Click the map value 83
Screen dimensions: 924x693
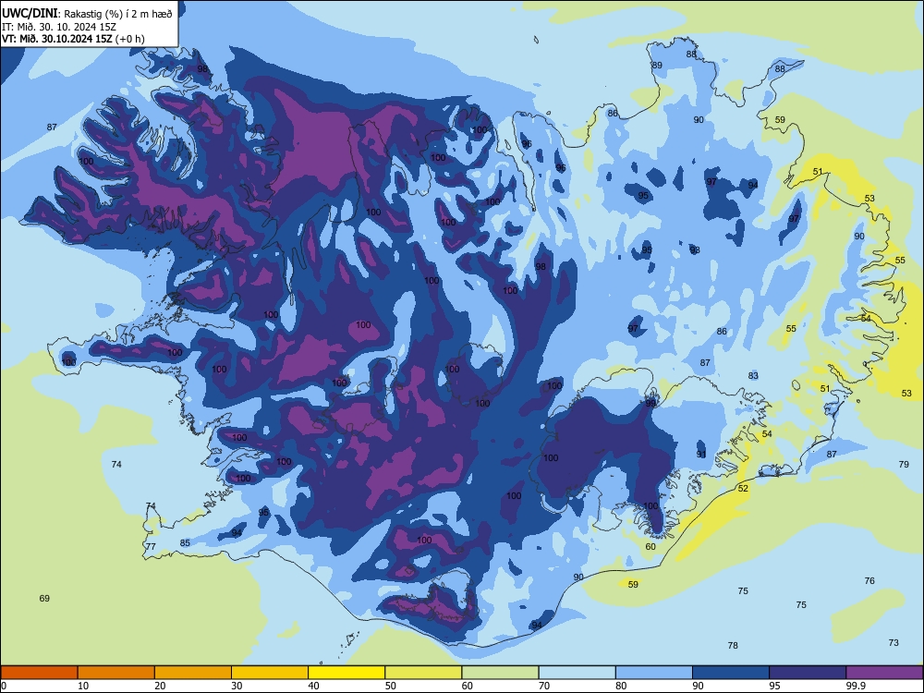[x=753, y=375]
